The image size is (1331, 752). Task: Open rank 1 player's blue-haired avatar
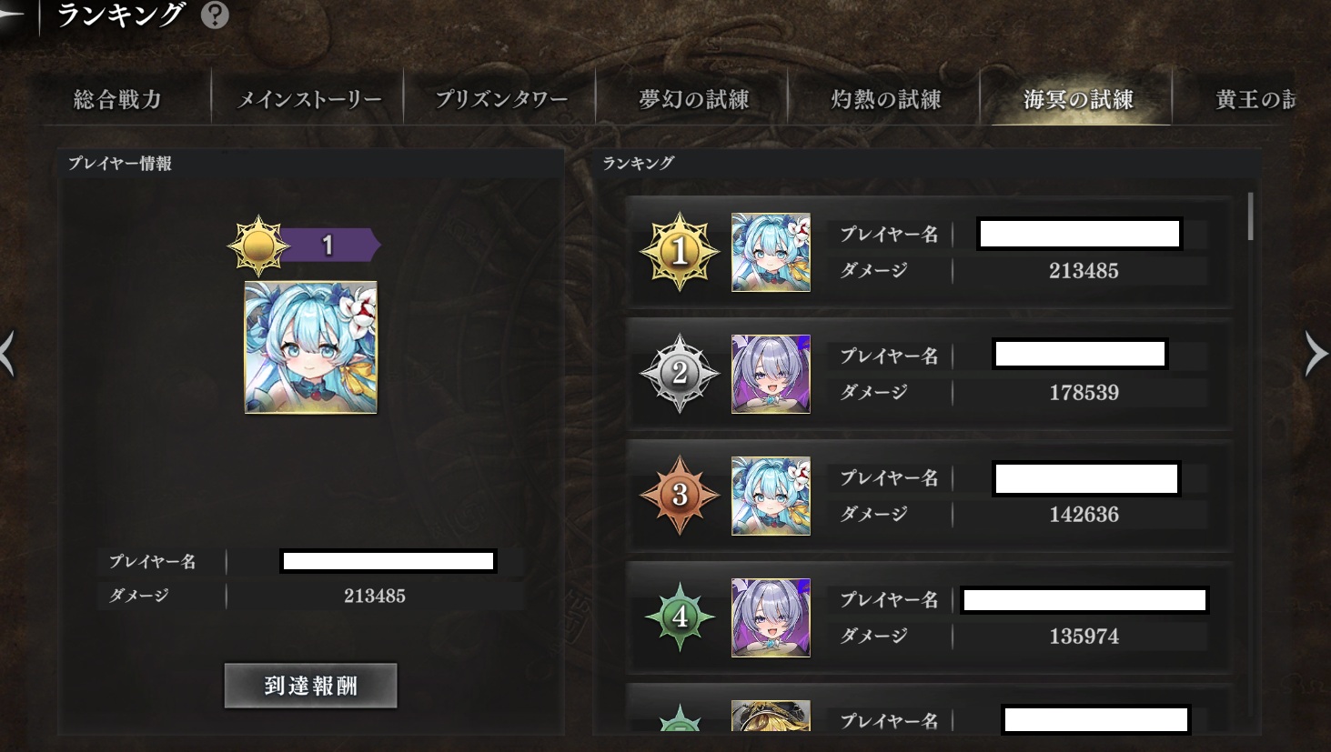pyautogui.click(x=771, y=253)
